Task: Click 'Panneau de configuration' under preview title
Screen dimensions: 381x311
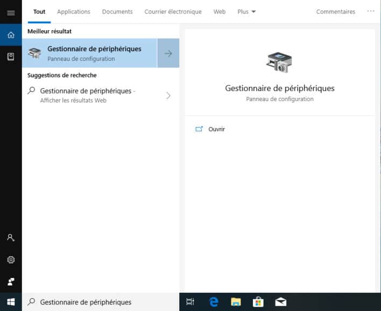Action: point(280,99)
